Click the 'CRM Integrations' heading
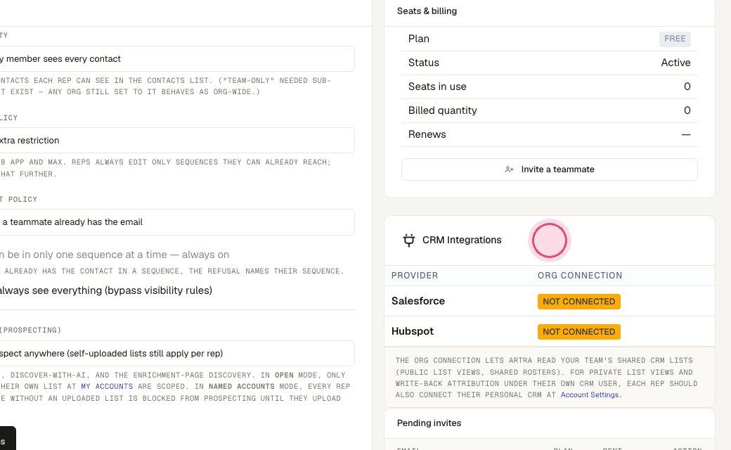This screenshot has height=450, width=731. click(x=462, y=240)
